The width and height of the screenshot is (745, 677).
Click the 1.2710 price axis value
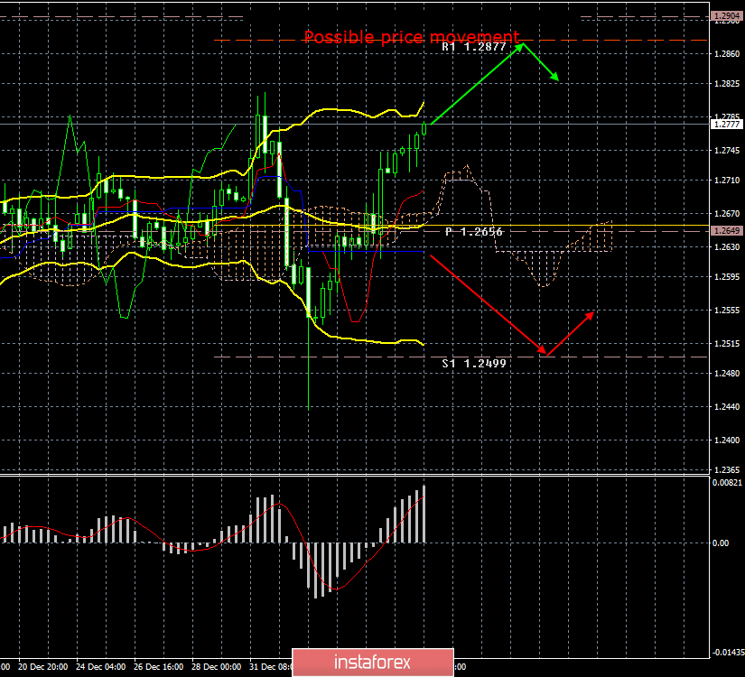click(x=727, y=180)
